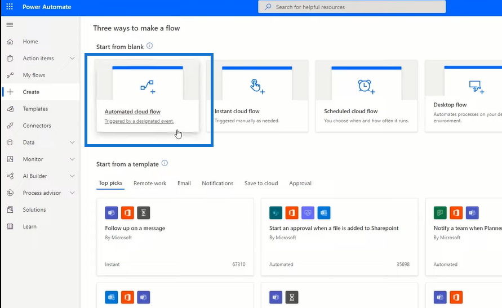Open Templates page from sidebar

[35, 109]
